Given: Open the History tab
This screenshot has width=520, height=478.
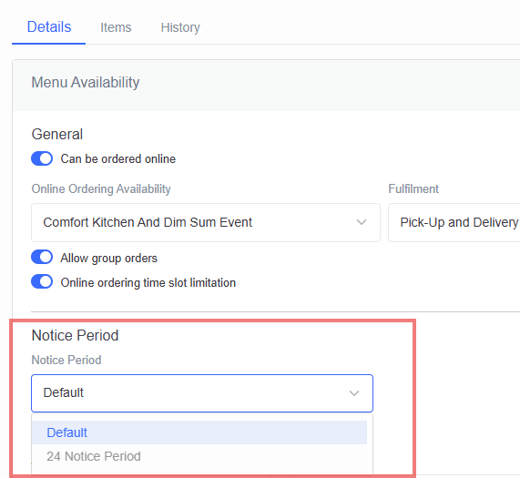Looking at the screenshot, I should tap(180, 27).
